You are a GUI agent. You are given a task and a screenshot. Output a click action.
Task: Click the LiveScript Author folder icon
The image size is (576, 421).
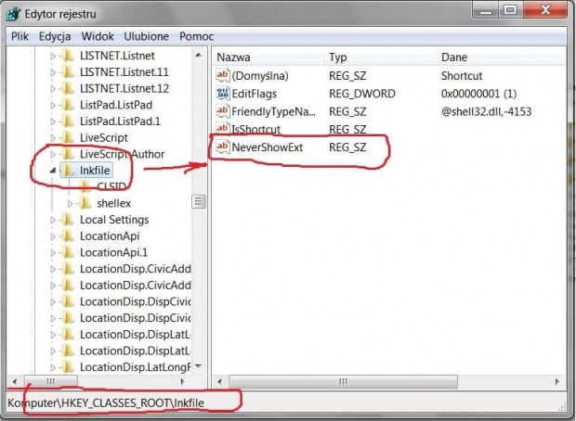coord(68,154)
